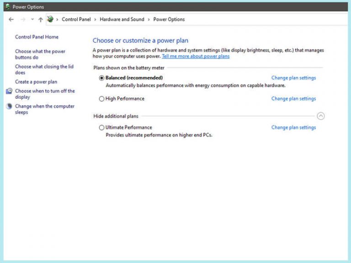Screen dimensions: 351x263
Task: Change plan settings for High Performance
Action: click(x=293, y=99)
